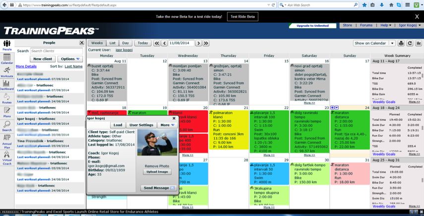
Task: Open the Dashboard sidebar icon
Action: pos(7,85)
